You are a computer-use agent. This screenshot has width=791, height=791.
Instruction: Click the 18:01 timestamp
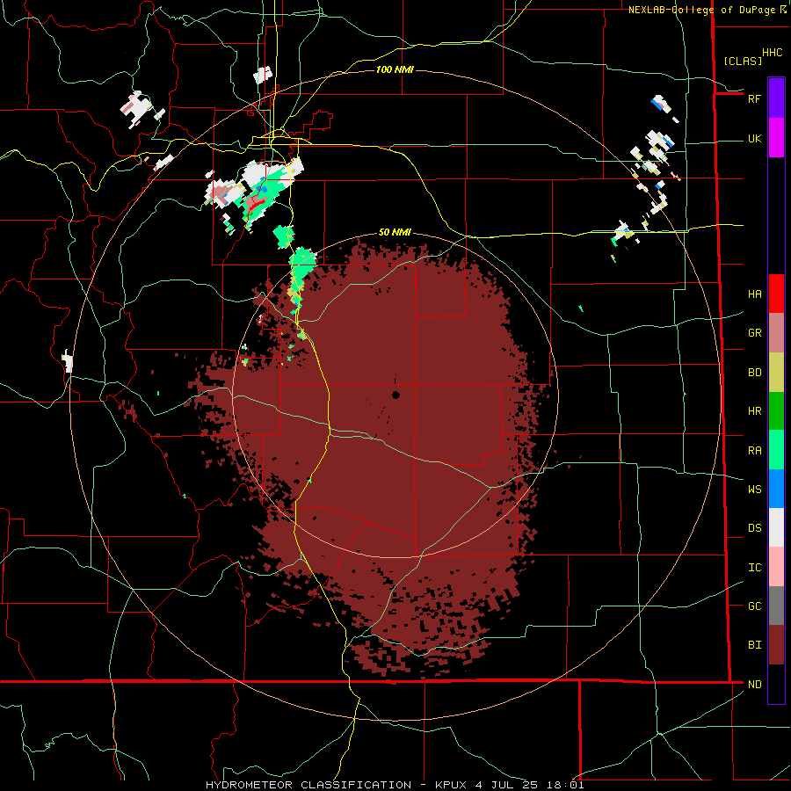click(x=566, y=785)
